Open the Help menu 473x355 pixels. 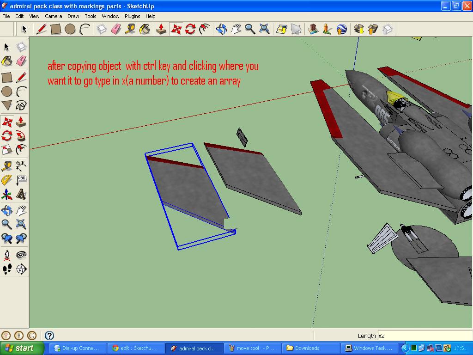(x=150, y=16)
